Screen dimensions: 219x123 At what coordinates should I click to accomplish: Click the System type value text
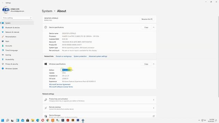[78, 48]
